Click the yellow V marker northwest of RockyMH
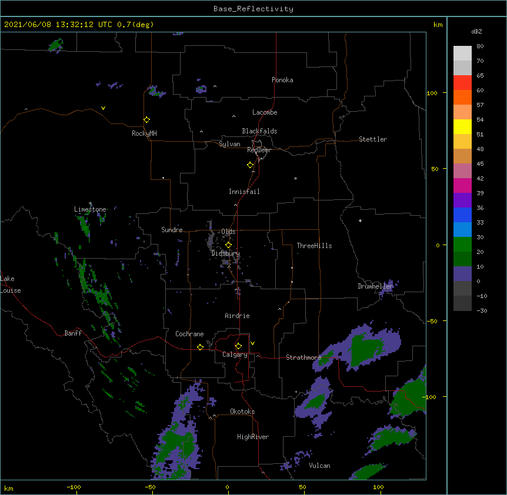This screenshot has width=507, height=495. click(103, 108)
